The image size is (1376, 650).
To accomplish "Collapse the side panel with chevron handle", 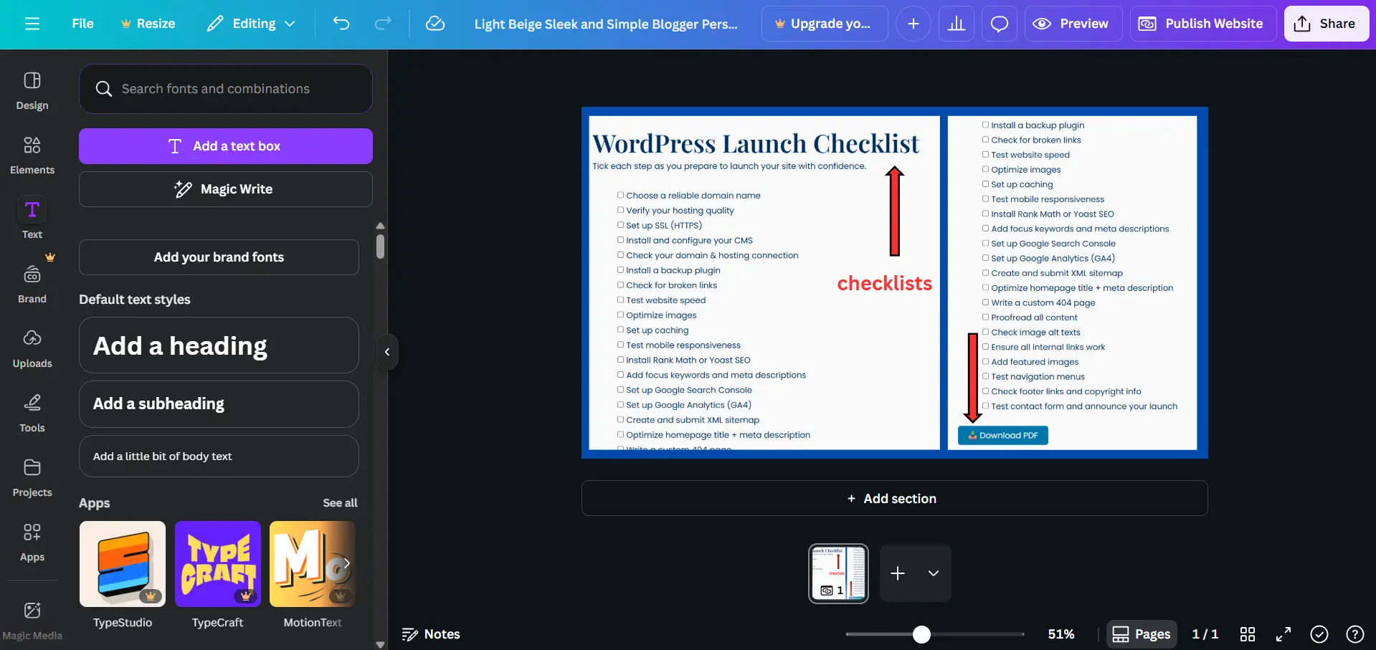I will click(387, 352).
